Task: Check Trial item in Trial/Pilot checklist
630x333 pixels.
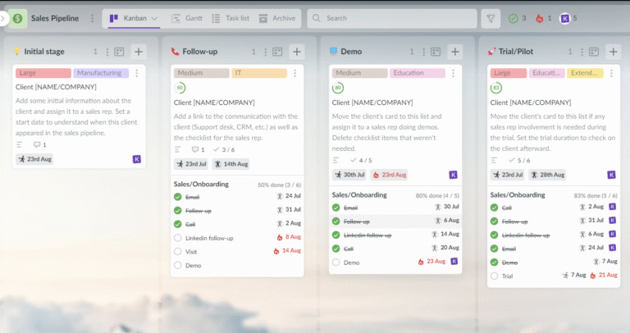Action: coord(495,276)
